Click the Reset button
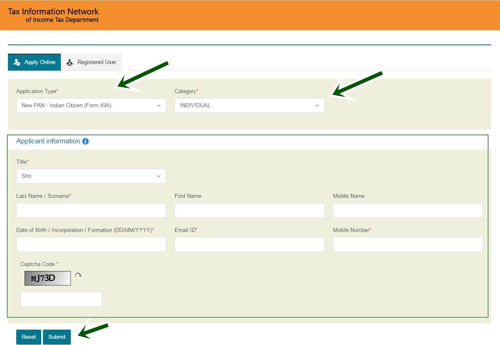This screenshot has height=345, width=500. 28,337
